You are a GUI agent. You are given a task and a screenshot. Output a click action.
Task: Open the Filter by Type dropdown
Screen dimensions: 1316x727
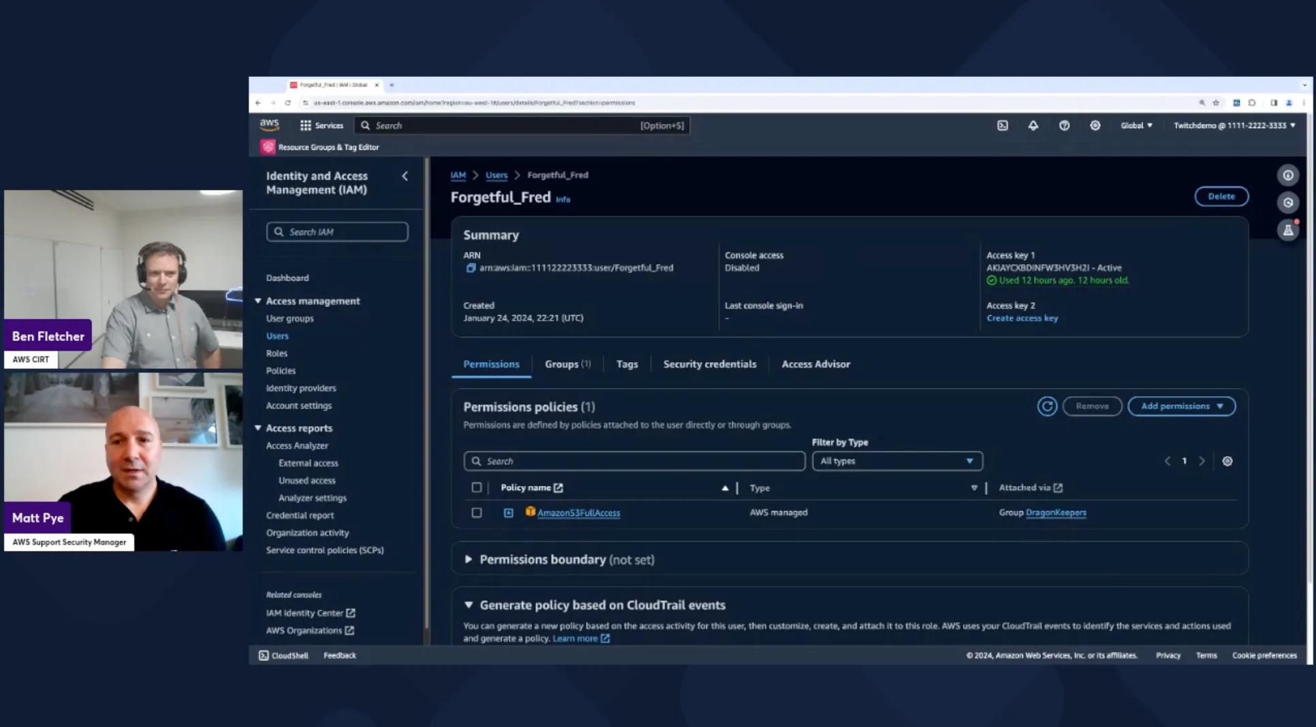click(897, 462)
